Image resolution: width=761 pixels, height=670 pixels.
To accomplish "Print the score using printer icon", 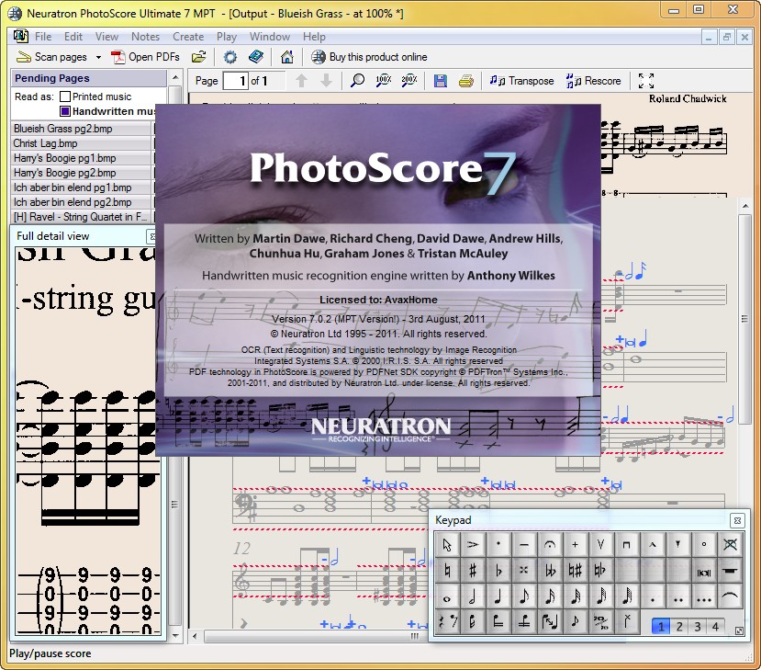I will click(x=466, y=81).
